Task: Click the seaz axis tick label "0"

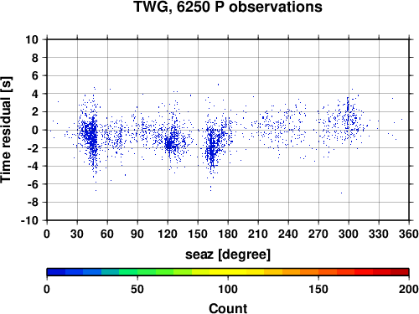Action: (47, 234)
